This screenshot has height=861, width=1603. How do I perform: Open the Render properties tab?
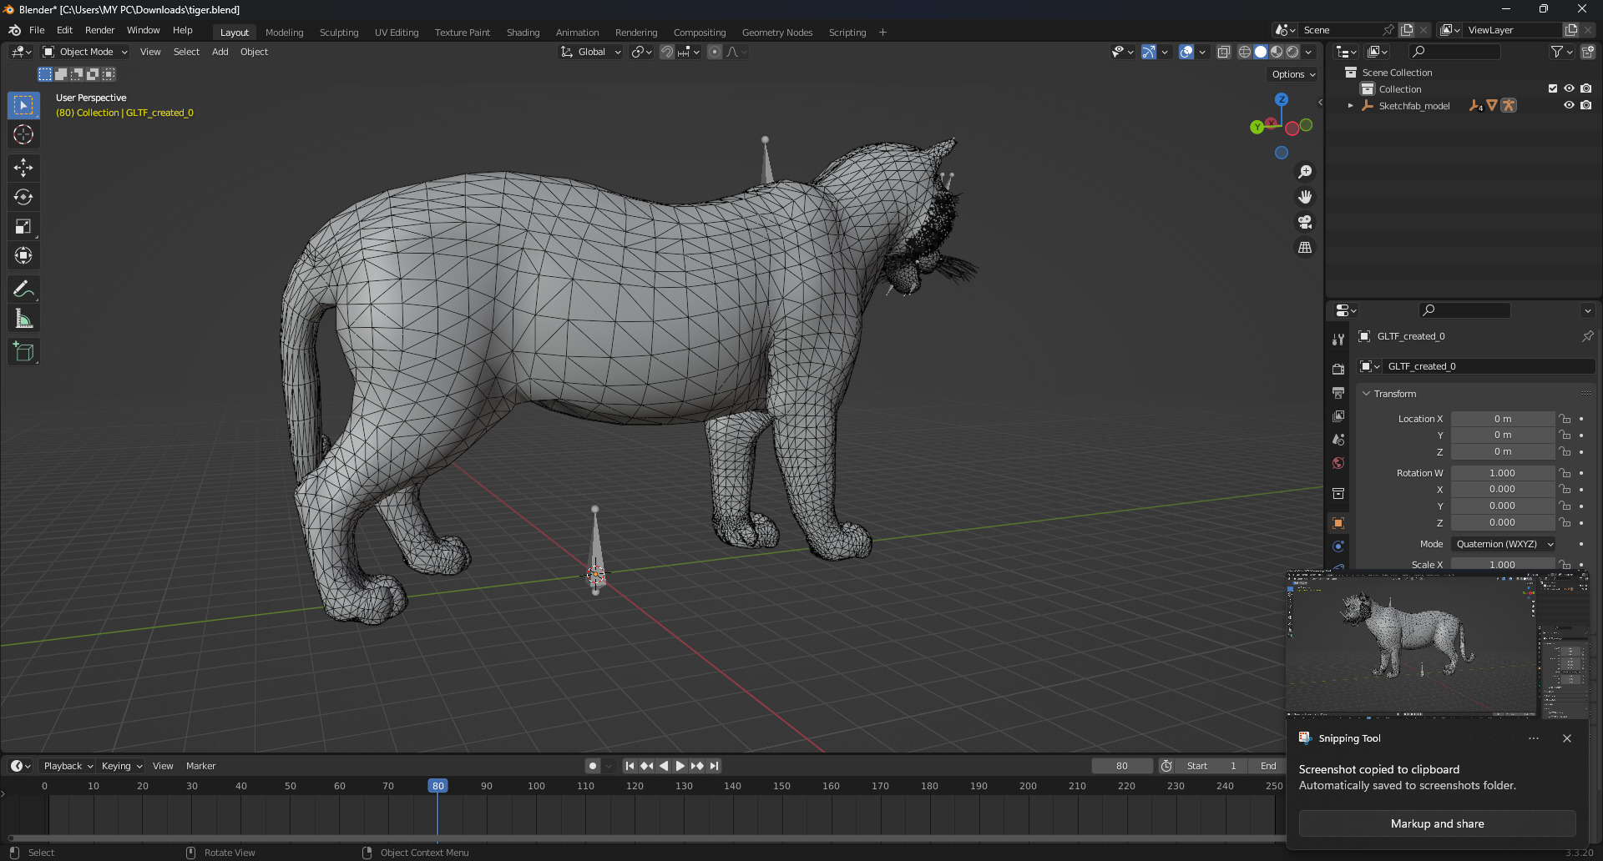pos(1338,369)
